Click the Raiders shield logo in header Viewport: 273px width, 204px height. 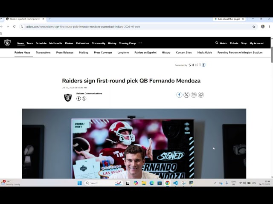click(7, 42)
